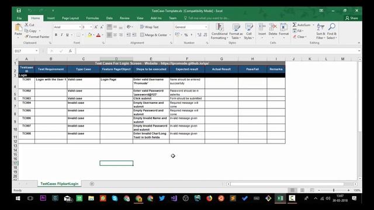
Task: Switch to the Formulas tab
Action: pyautogui.click(x=92, y=18)
